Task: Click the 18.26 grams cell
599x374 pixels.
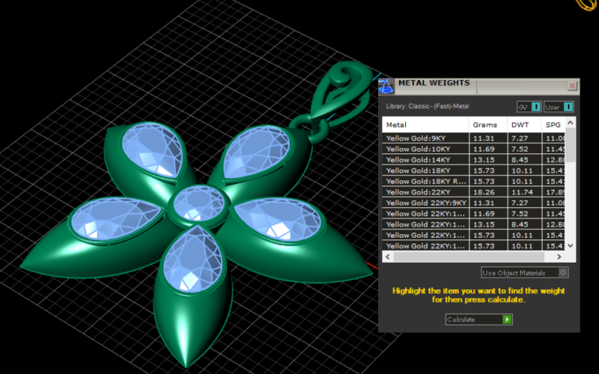Action: [488, 192]
